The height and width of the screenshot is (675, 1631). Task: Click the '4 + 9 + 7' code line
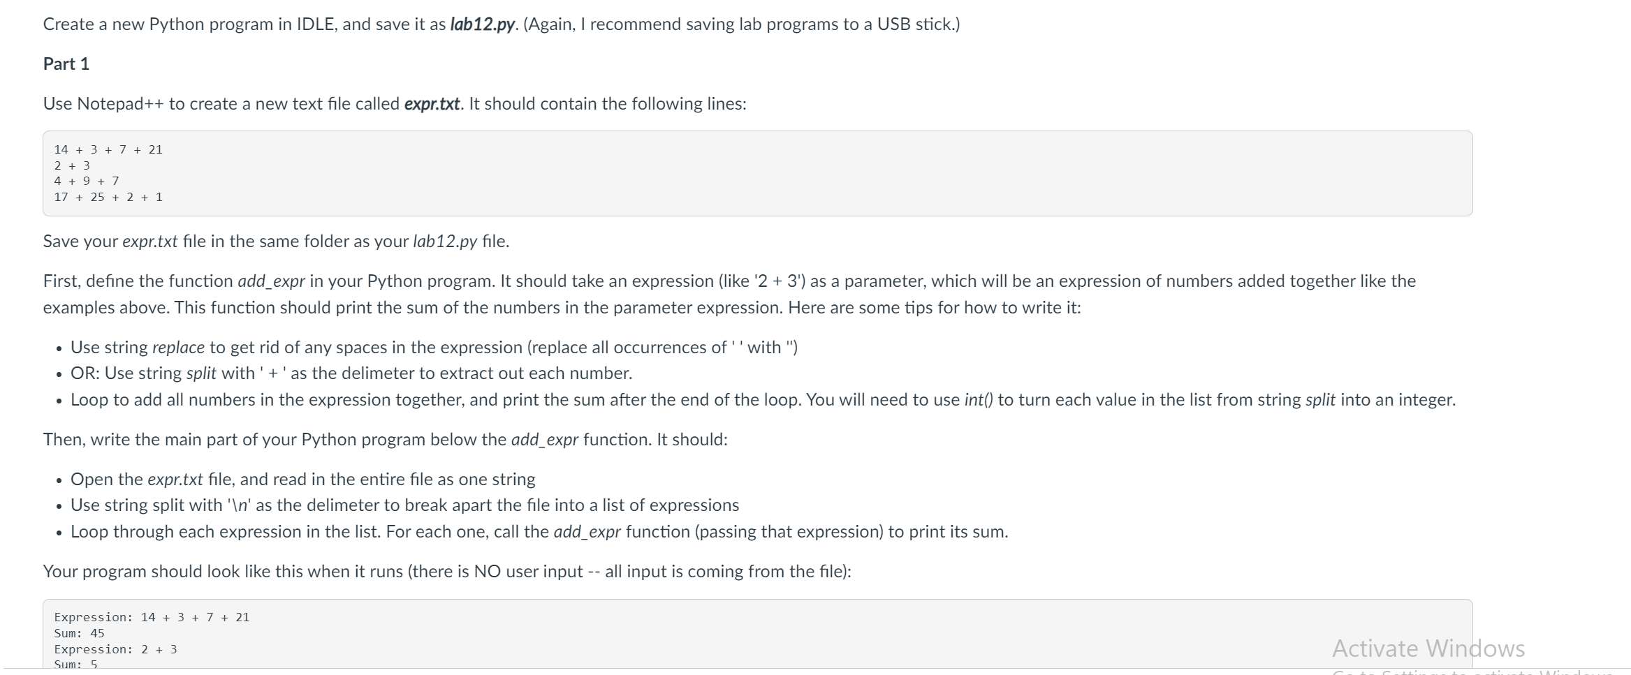pyautogui.click(x=87, y=181)
